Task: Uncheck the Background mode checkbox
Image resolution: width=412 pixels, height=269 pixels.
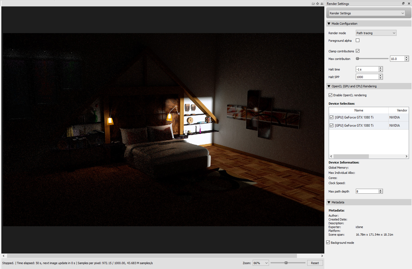Action: (328, 242)
